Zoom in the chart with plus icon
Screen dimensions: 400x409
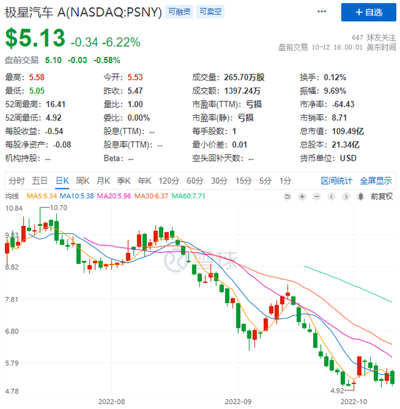click(302, 196)
